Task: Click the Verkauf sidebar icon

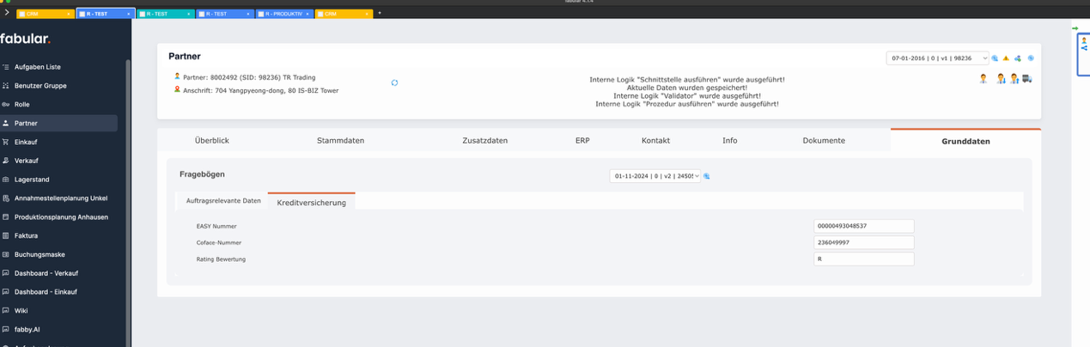Action: click(6, 161)
